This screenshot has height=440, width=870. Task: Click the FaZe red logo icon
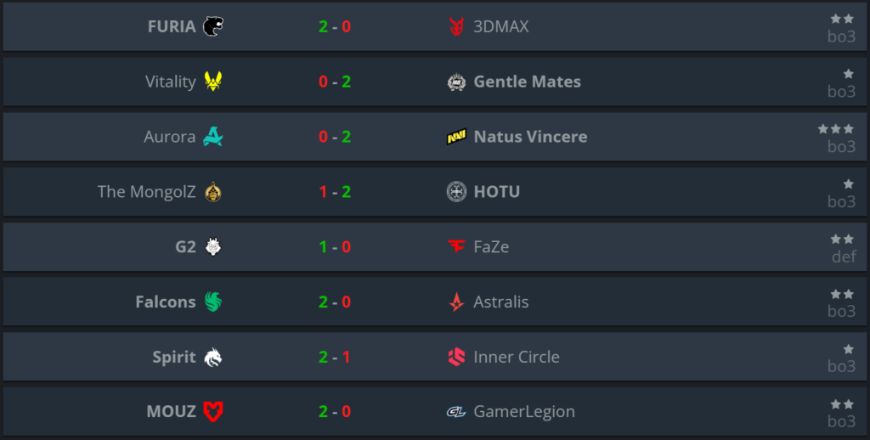tap(456, 247)
